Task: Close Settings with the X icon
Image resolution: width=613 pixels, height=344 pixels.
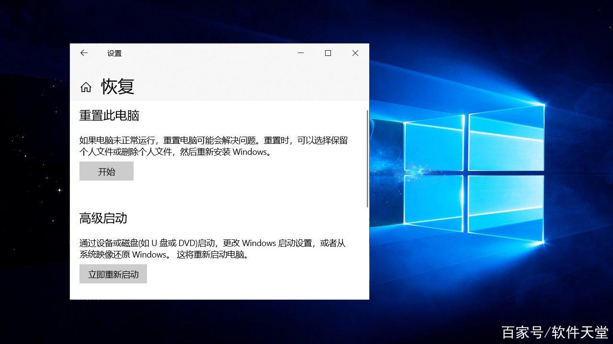Action: [355, 53]
